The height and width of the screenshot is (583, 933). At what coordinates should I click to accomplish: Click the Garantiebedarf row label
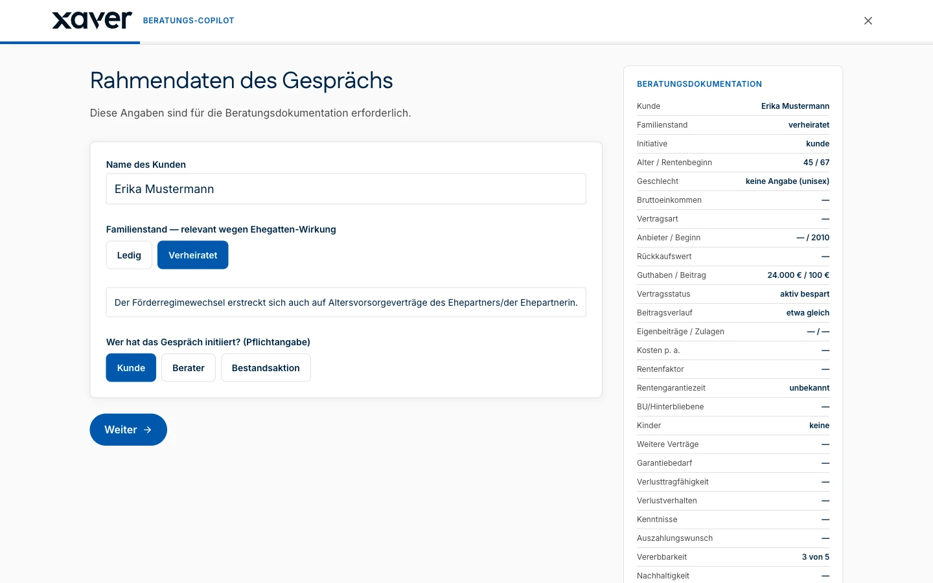point(664,463)
